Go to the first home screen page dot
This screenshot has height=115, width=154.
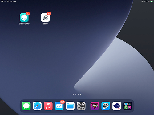pos(73,94)
